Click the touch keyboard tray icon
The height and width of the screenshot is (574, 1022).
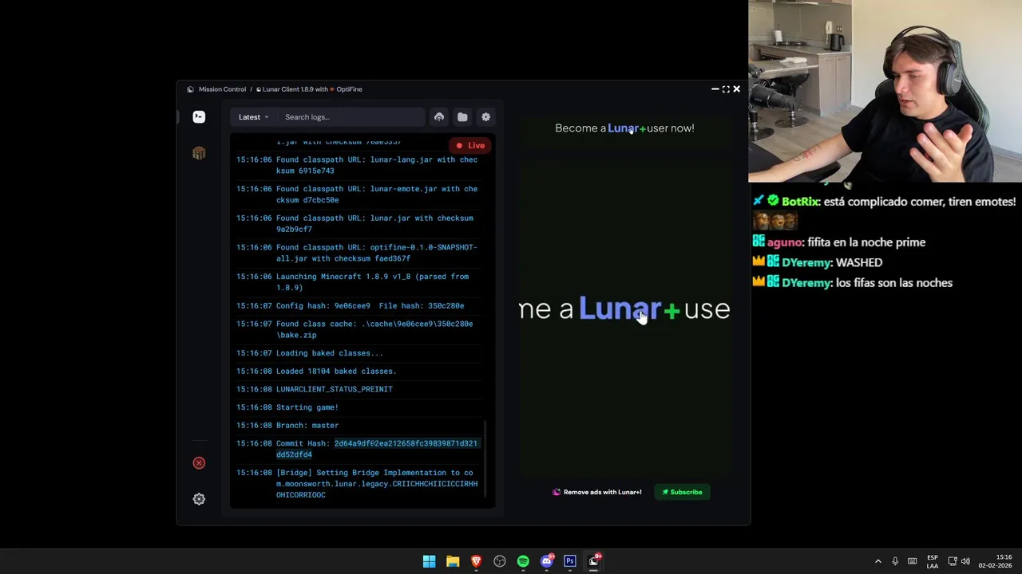pos(913,561)
